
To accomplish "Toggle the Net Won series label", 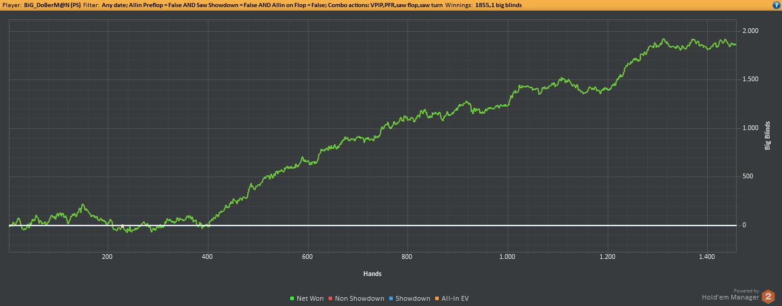I will 310,299.
